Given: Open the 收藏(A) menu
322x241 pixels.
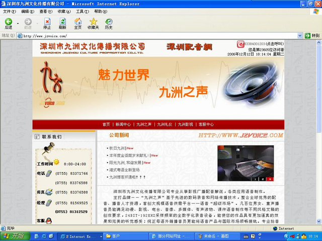Looking at the screenshot, I should 64,11.
